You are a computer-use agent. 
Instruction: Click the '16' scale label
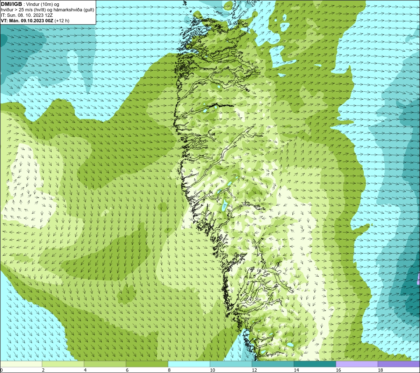[338, 370]
